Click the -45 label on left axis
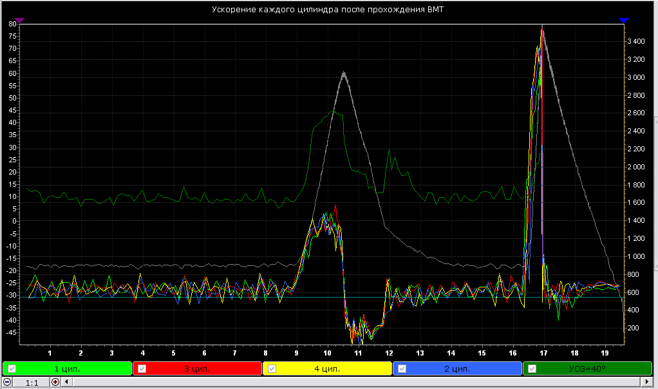The image size is (658, 389). click(x=12, y=332)
